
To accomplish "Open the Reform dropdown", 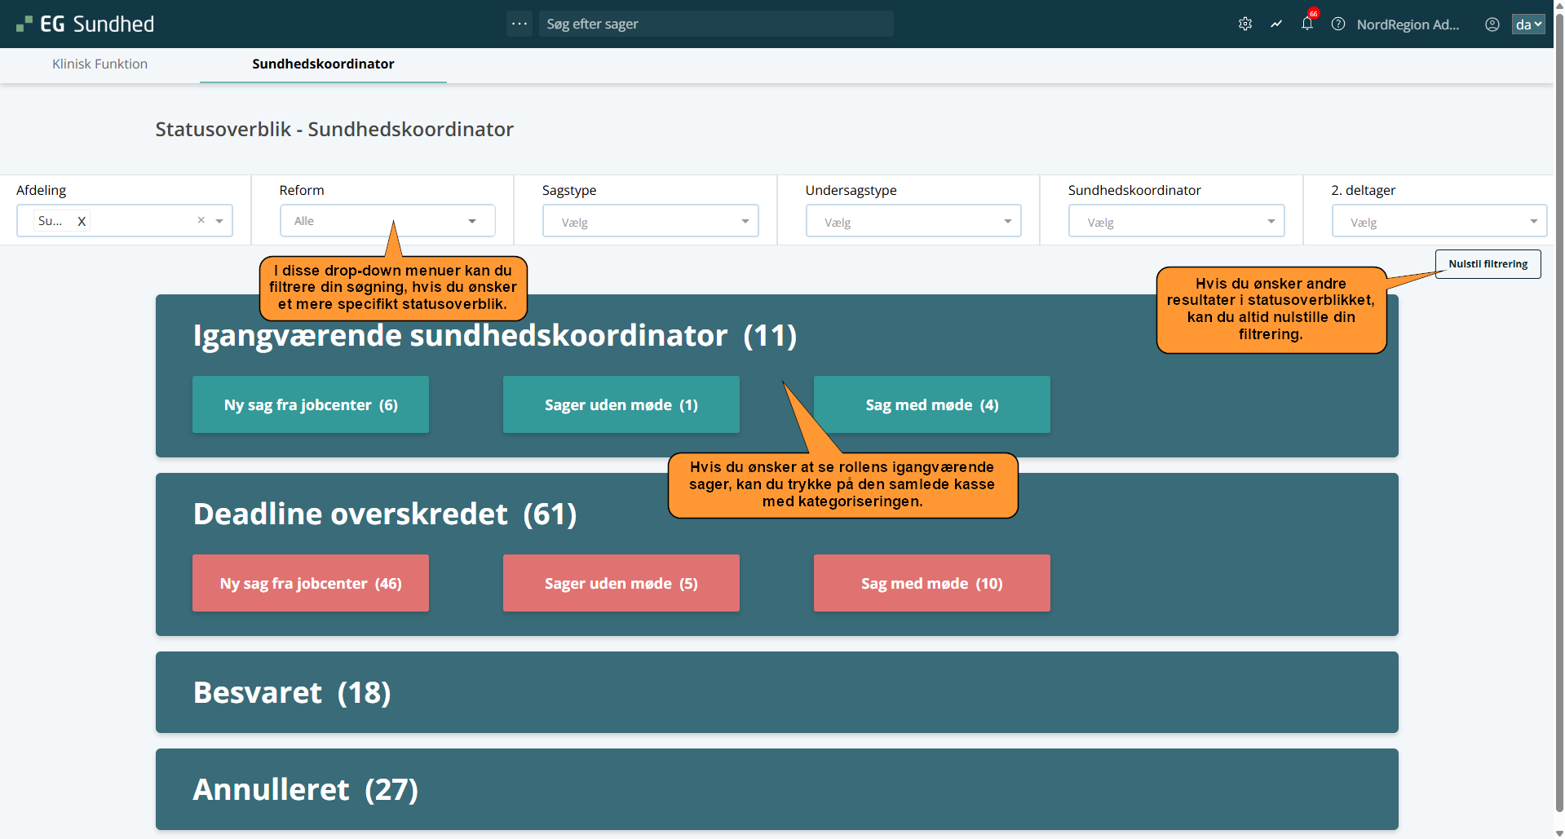I will click(387, 221).
